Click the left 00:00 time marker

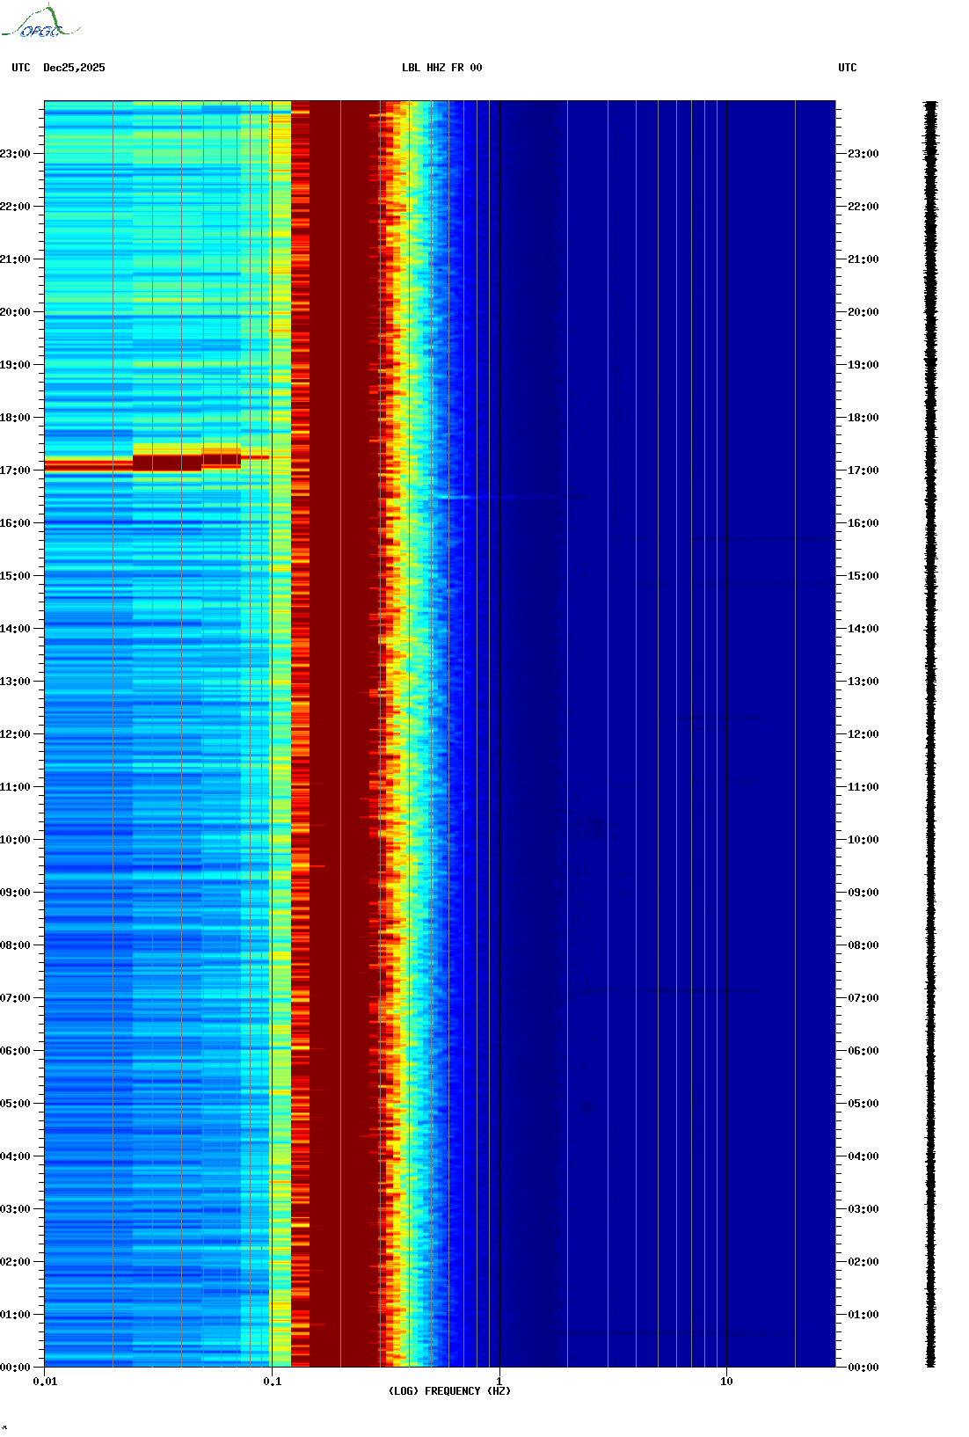point(15,1368)
